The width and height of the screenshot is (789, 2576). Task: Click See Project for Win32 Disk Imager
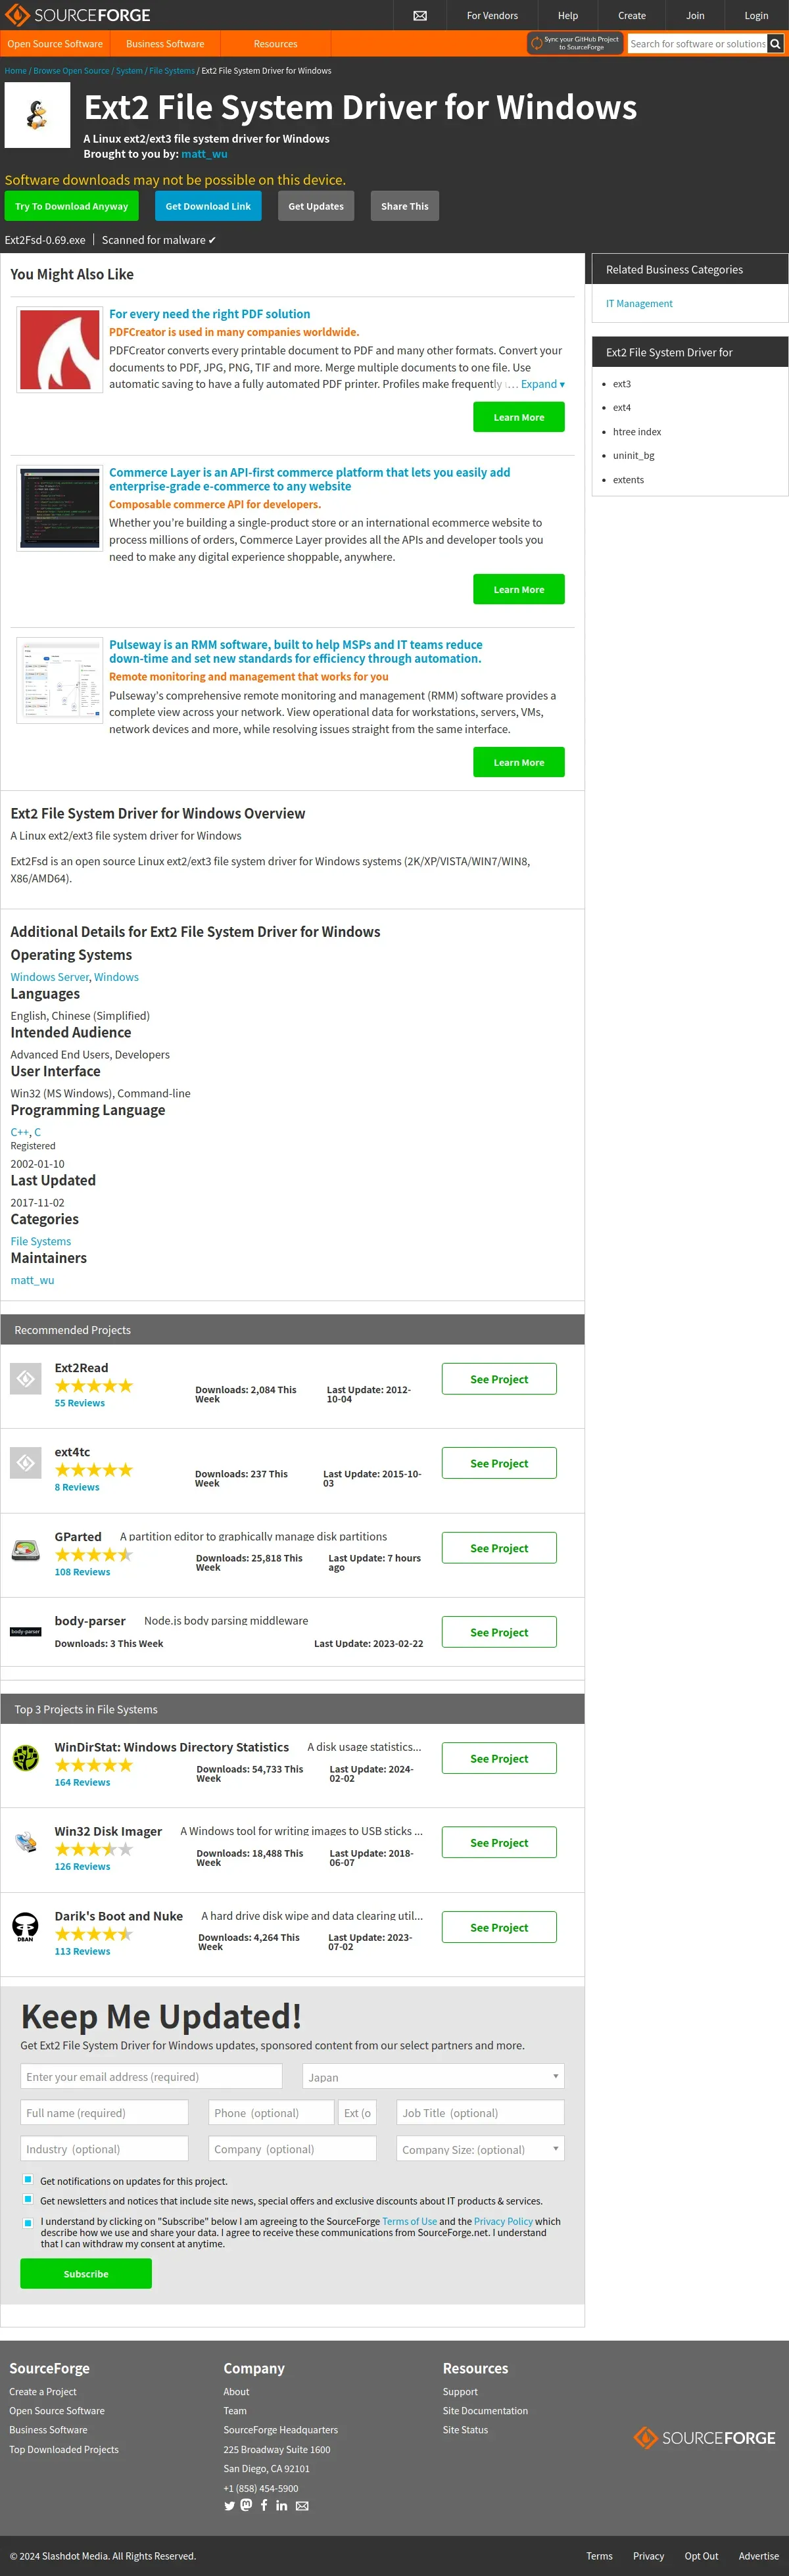(499, 1842)
